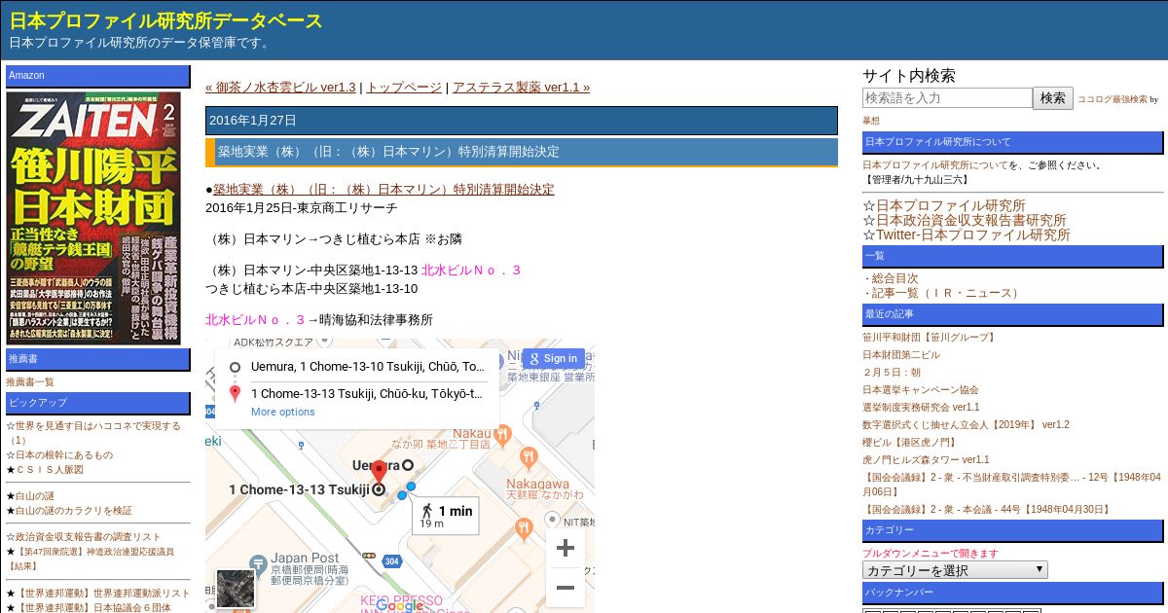This screenshot has height=613, width=1168.
Task: Click the Uemura origin circle marker on map
Action: 408,465
